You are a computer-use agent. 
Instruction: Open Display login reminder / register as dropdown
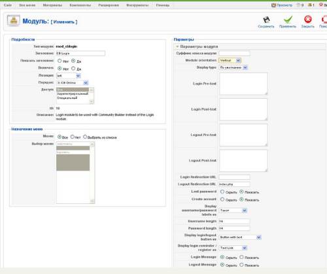233,248
